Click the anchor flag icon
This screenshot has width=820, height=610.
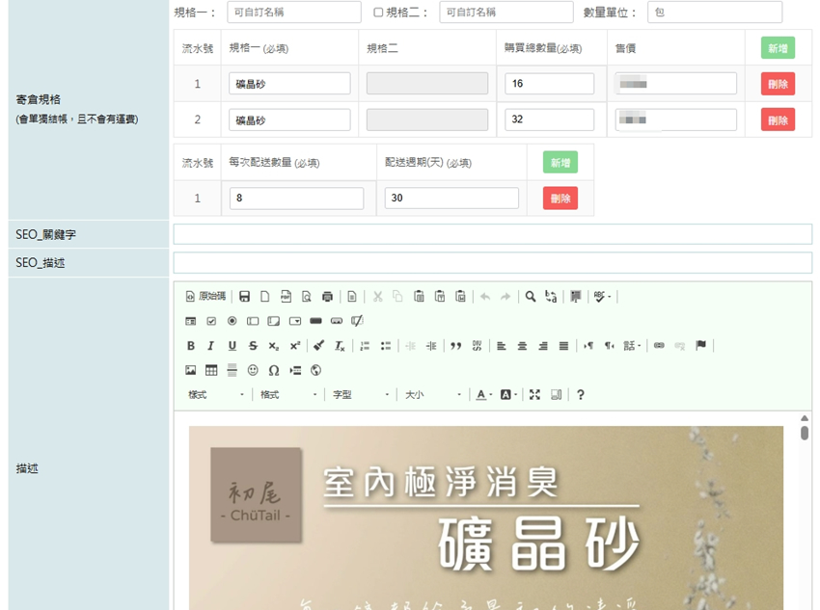point(700,346)
